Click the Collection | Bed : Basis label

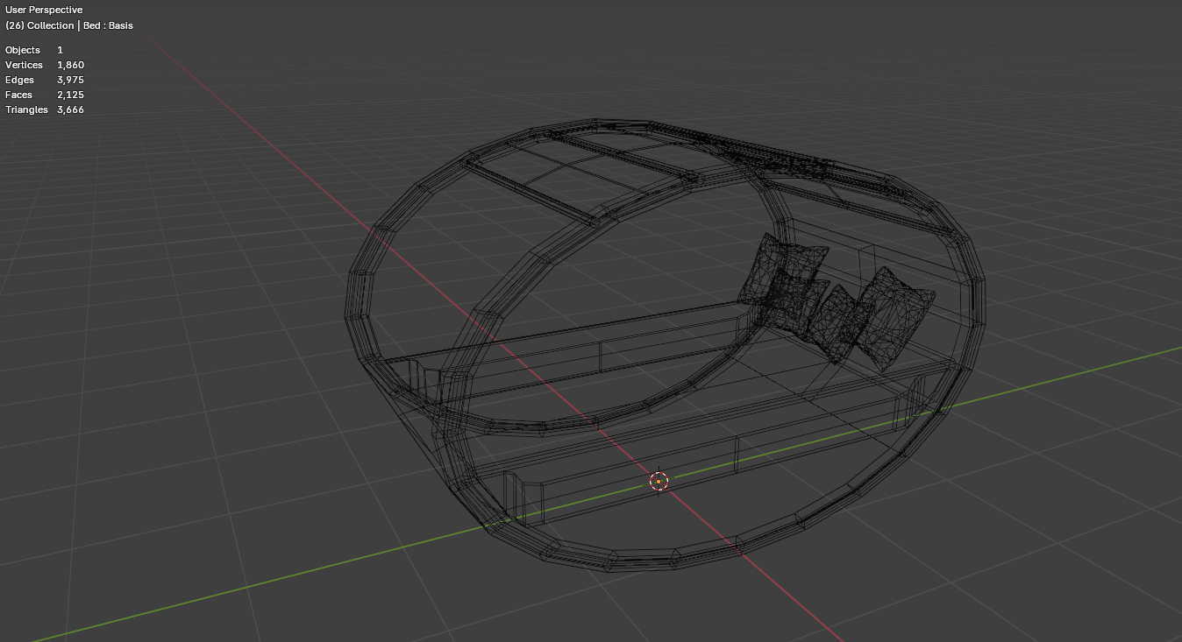(x=69, y=25)
